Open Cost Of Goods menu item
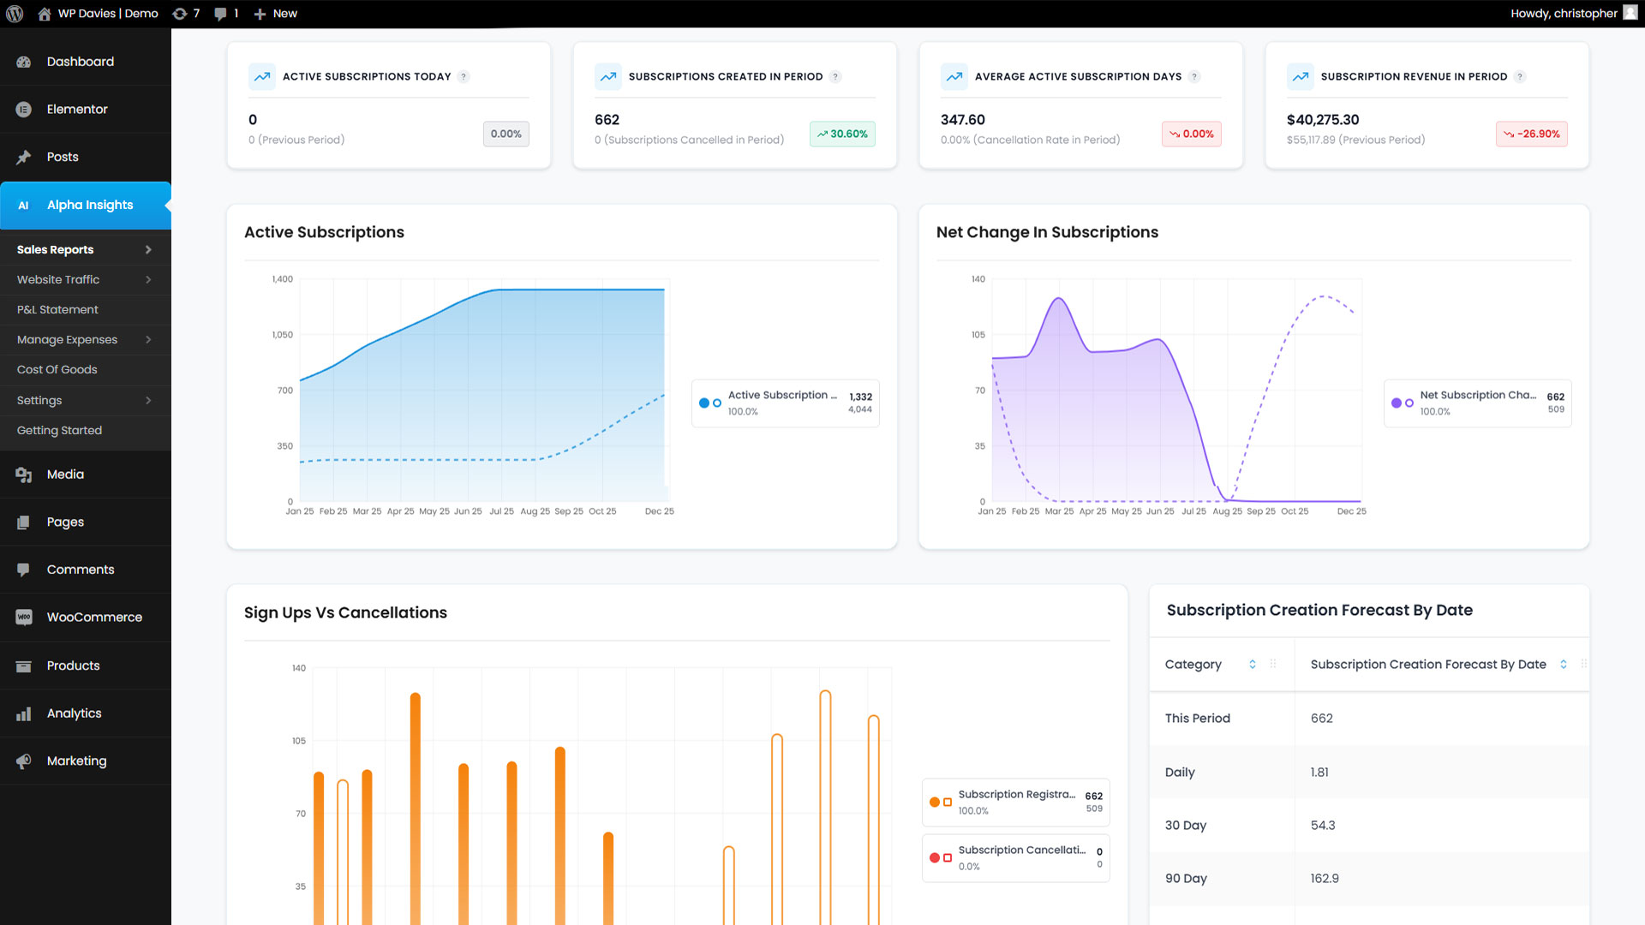Screen dimensions: 1645x925 coord(57,370)
